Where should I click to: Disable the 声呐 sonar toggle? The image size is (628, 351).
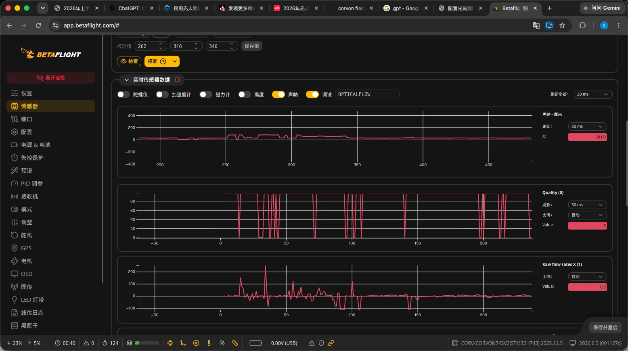278,94
